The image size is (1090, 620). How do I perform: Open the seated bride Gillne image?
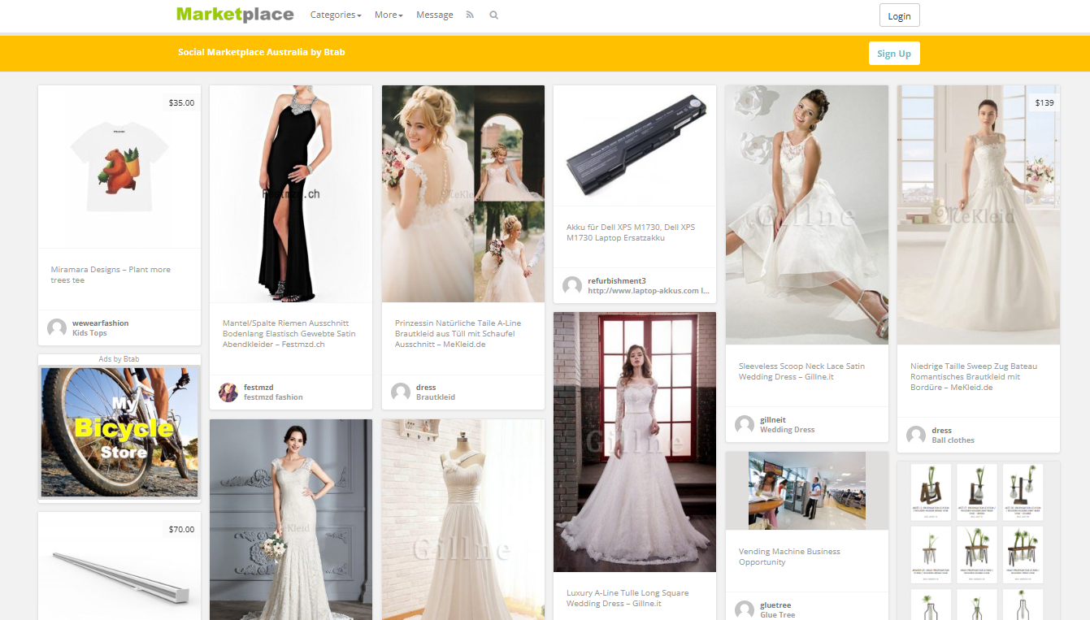tap(807, 215)
